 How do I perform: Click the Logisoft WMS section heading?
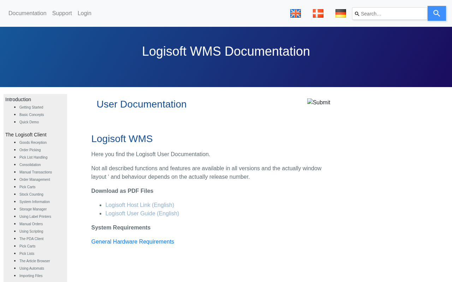[x=122, y=139]
